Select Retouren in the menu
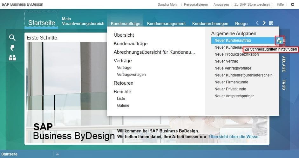 click(x=123, y=83)
